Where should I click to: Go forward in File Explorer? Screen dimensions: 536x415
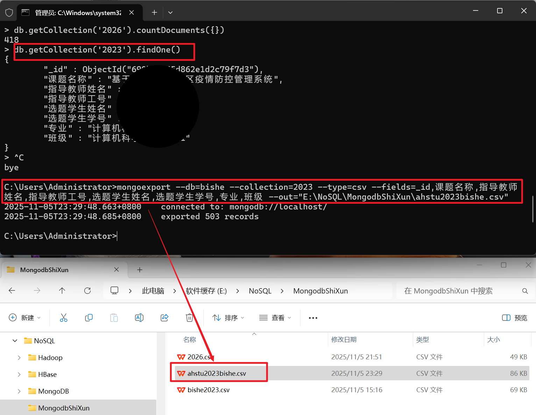tap(37, 291)
